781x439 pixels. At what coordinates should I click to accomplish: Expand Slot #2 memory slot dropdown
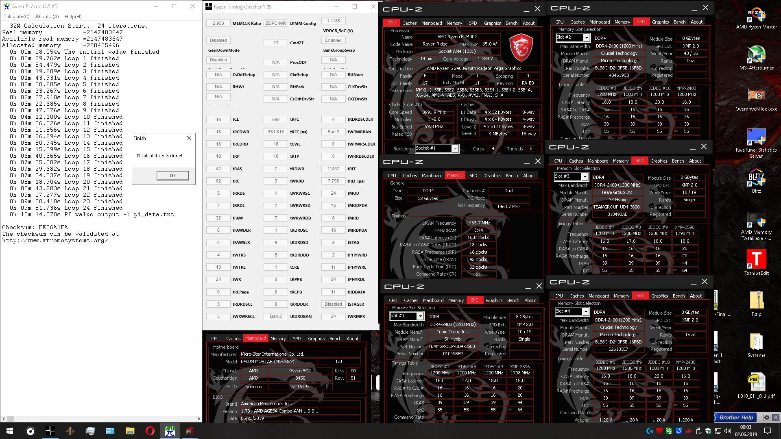coord(586,38)
